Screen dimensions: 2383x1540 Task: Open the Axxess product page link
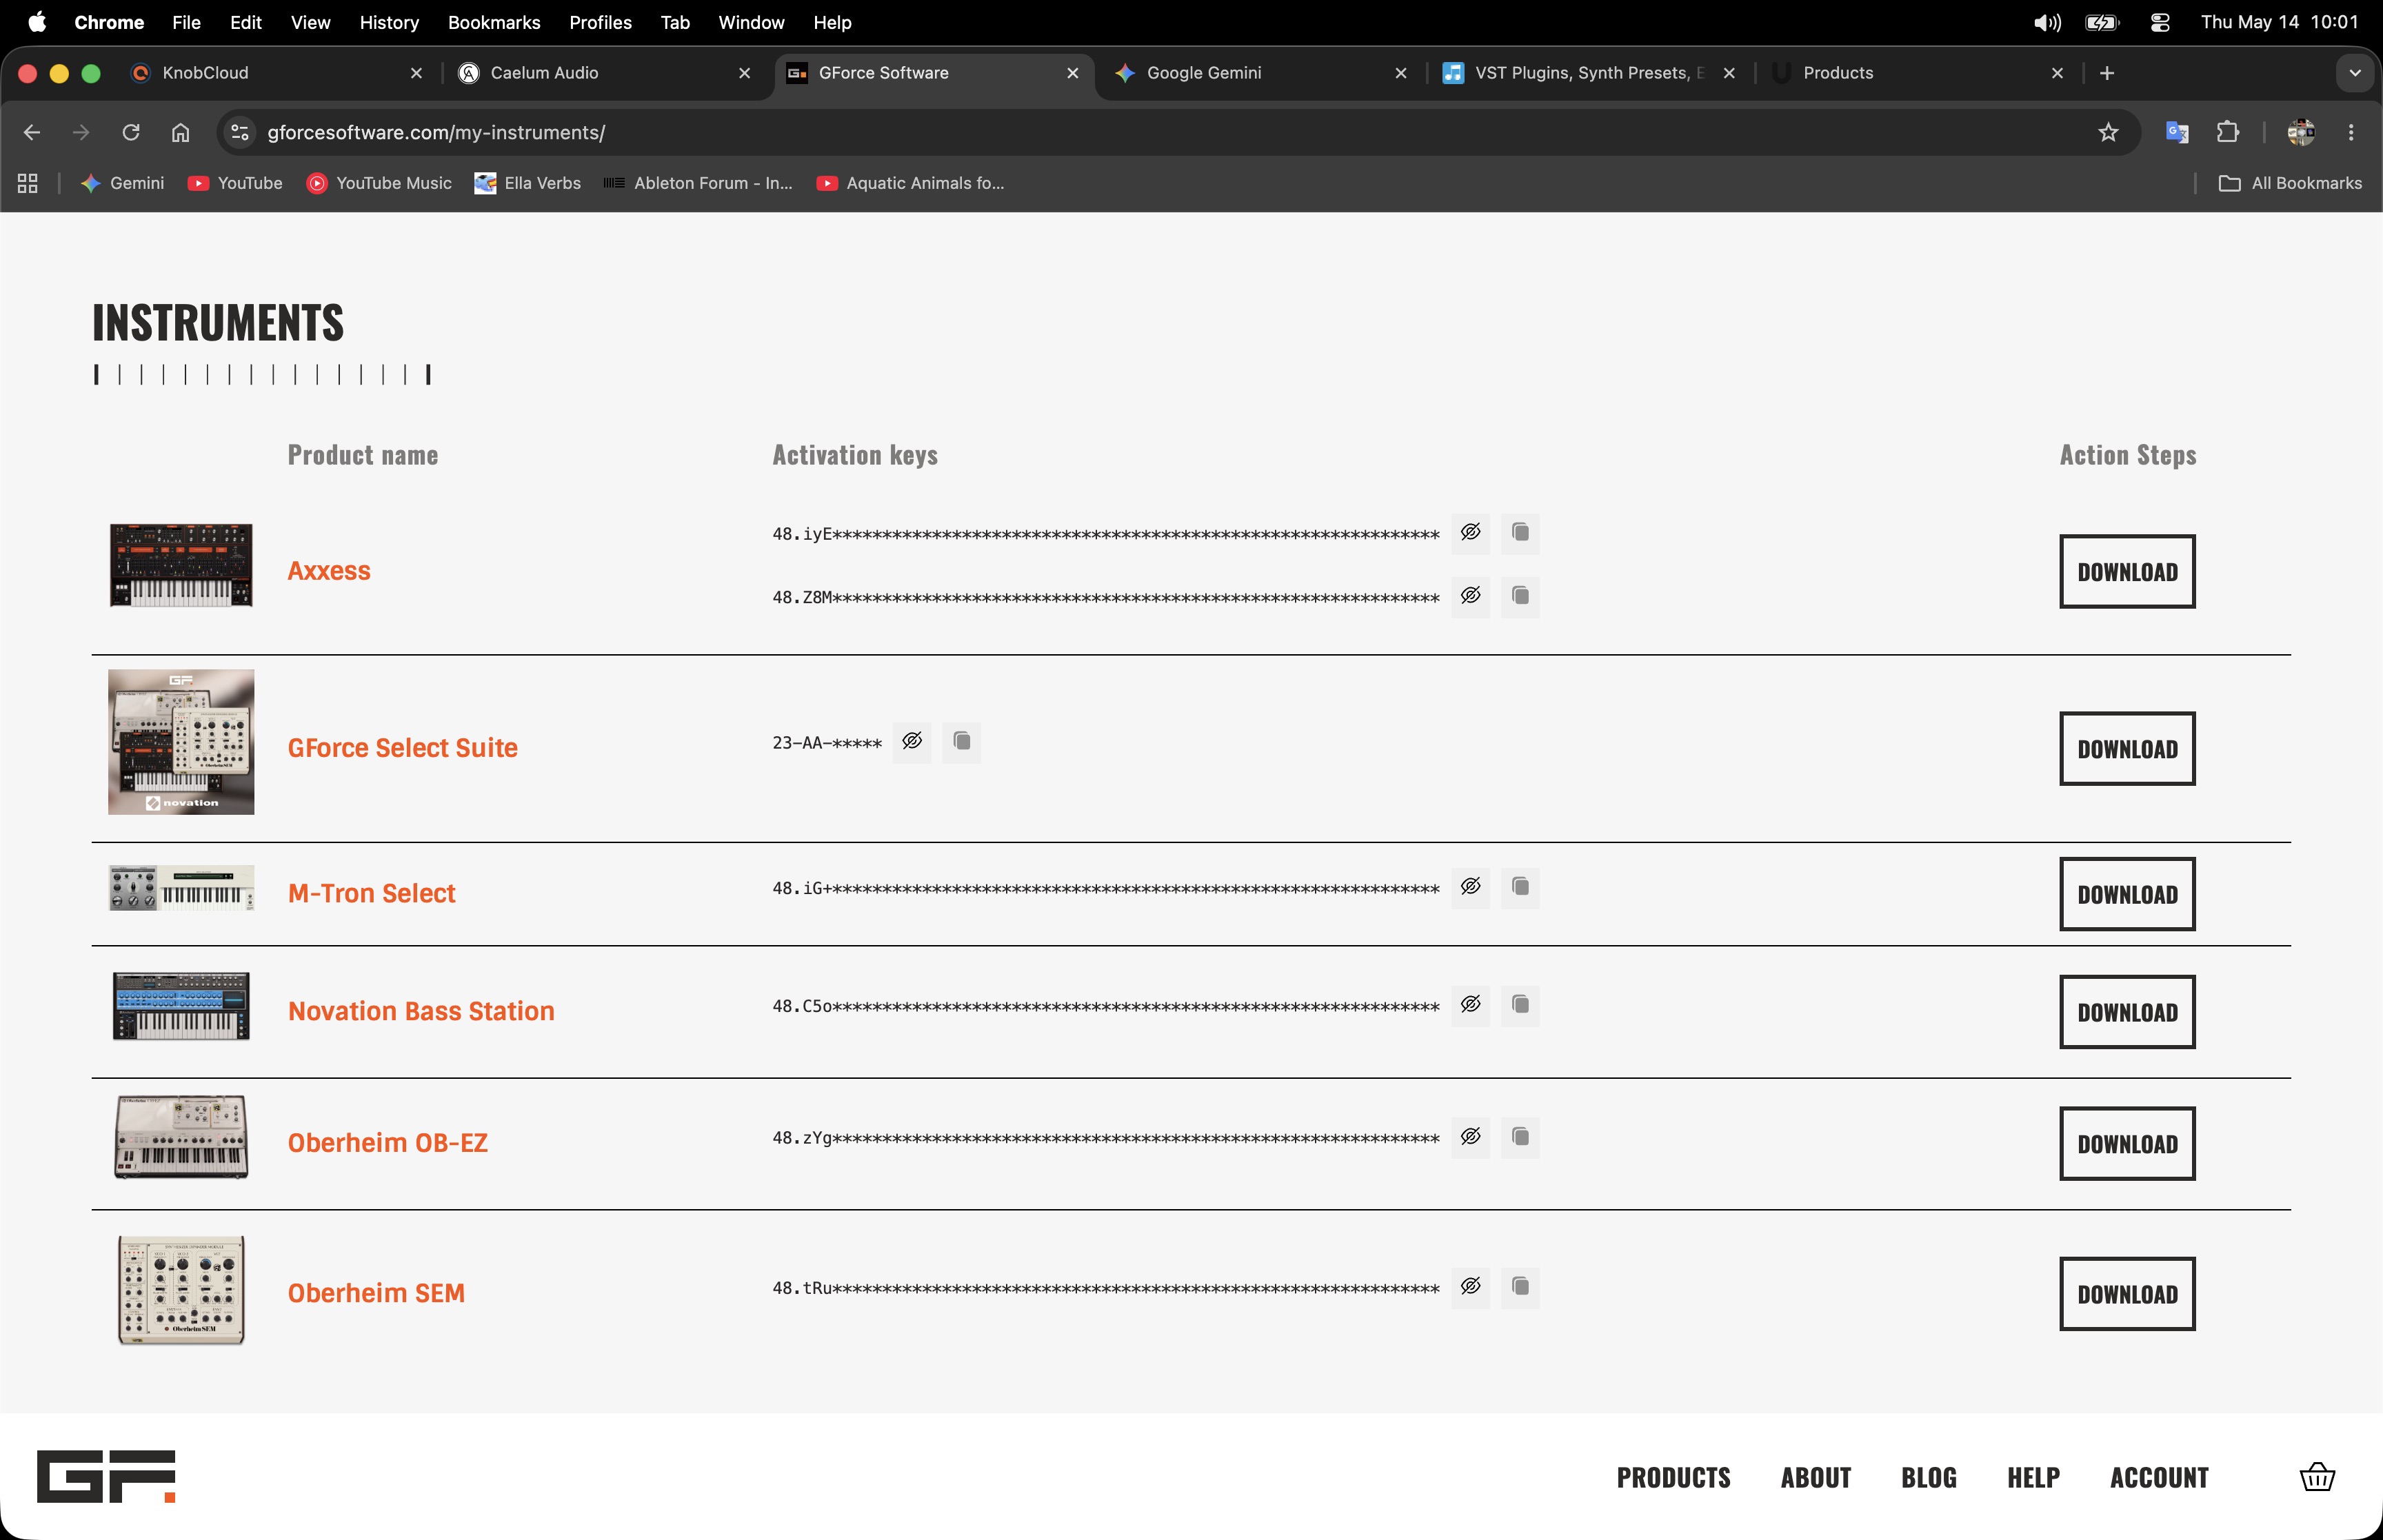click(x=329, y=571)
